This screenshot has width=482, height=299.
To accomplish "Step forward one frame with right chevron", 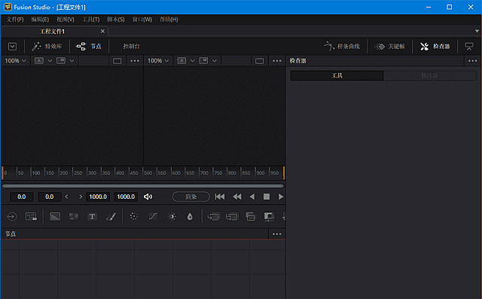I will (x=81, y=197).
